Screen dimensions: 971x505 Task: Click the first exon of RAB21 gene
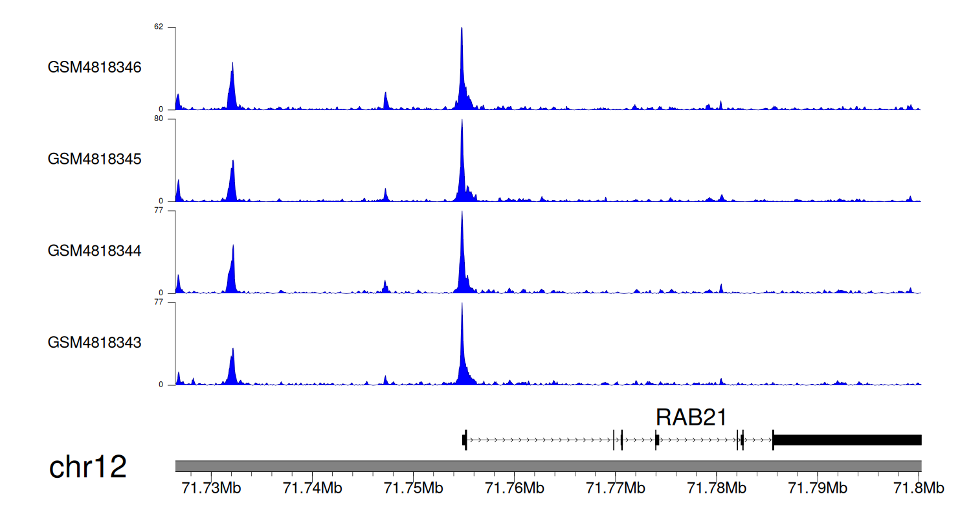tap(465, 440)
